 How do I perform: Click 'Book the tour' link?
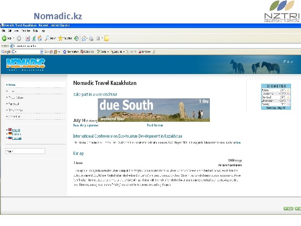[155, 125]
